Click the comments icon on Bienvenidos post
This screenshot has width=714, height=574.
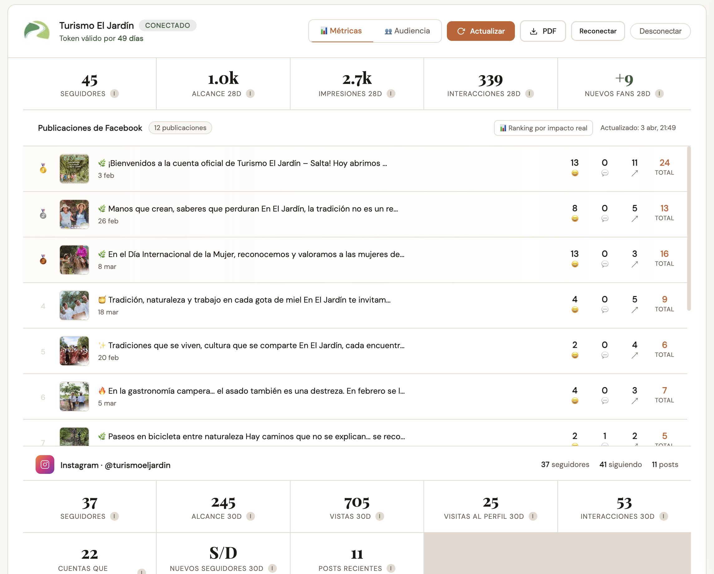605,173
